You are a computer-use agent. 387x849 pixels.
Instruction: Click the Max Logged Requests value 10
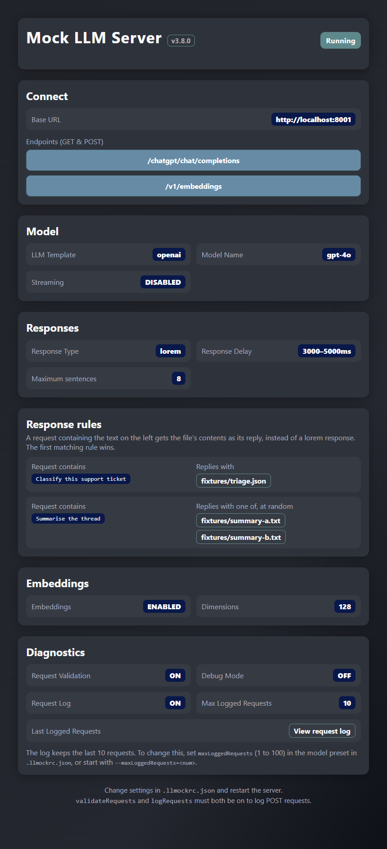pos(347,703)
